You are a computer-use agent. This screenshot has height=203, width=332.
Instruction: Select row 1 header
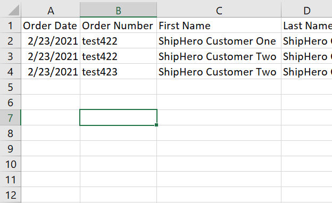(x=11, y=26)
